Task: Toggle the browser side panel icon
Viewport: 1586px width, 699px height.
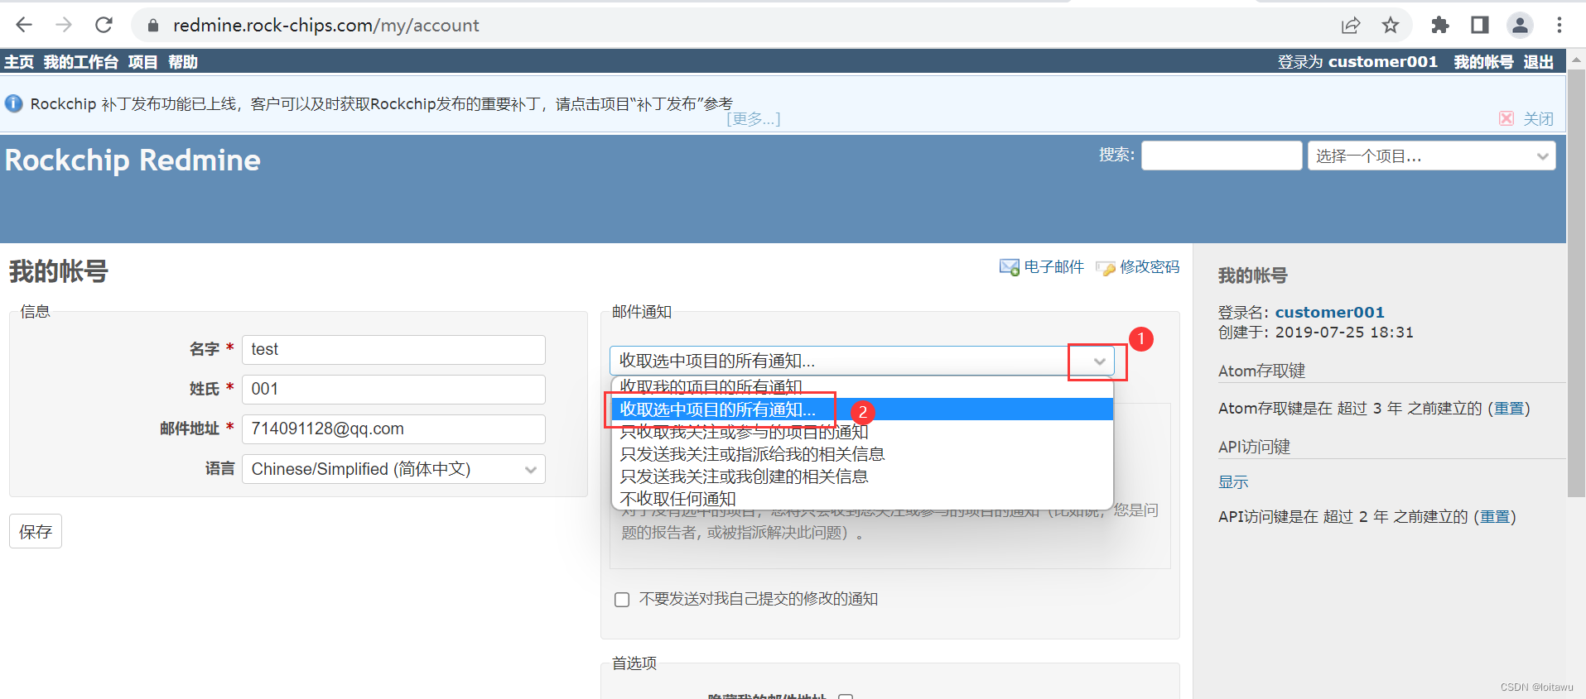Action: pyautogui.click(x=1480, y=26)
